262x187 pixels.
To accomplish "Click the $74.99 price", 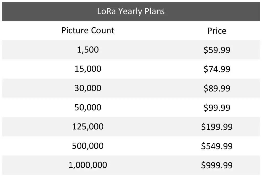I will click(x=217, y=69).
